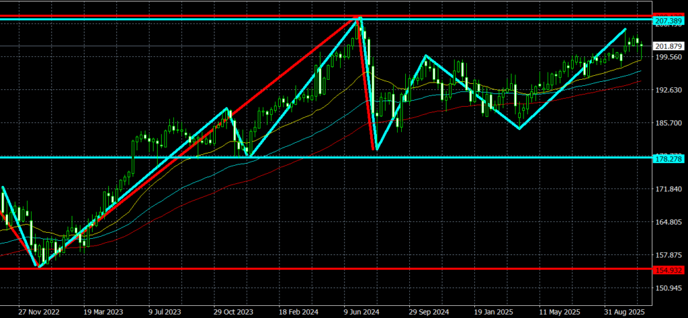Click the 9 Jun 2024 date label
The image size is (688, 318).
click(x=361, y=312)
